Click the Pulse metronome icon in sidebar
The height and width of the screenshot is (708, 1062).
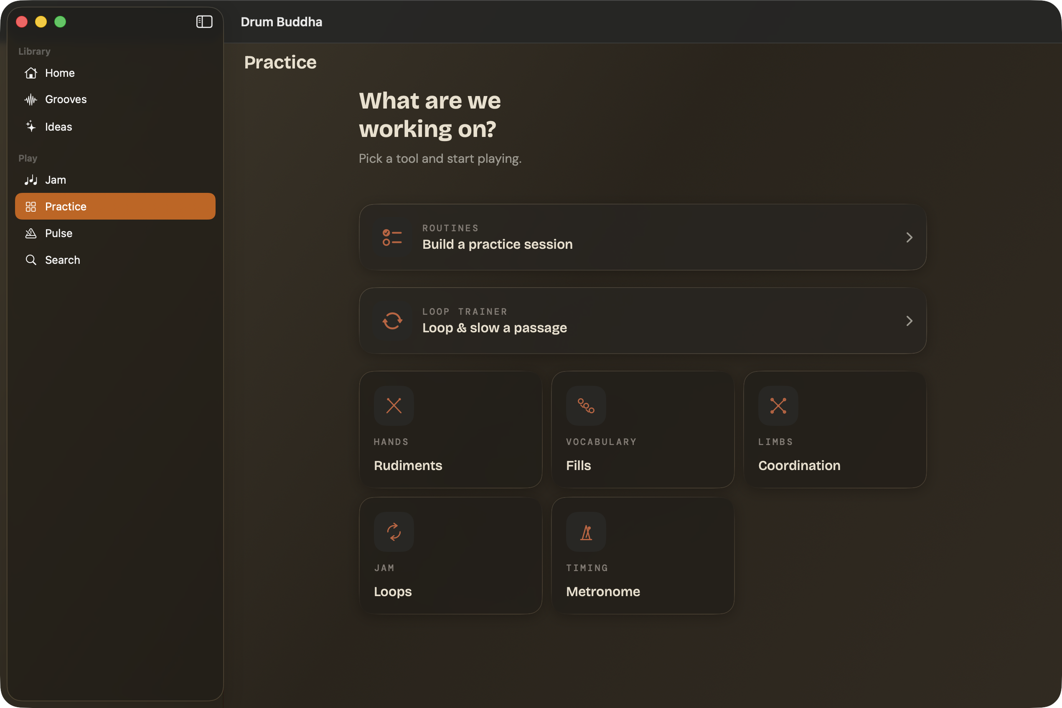click(x=31, y=233)
